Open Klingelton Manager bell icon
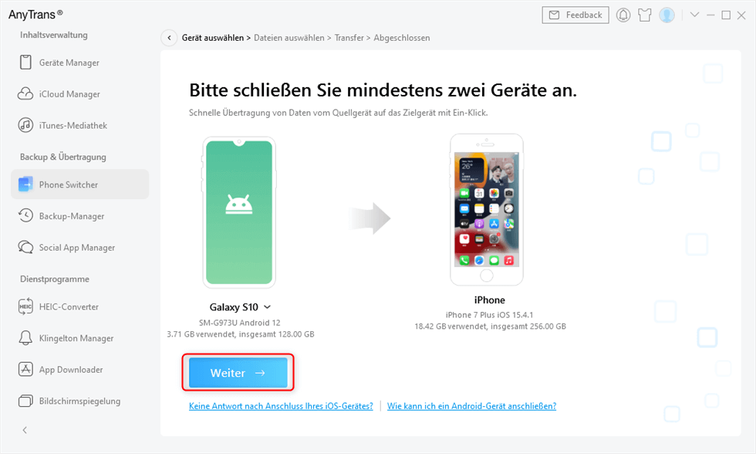Image resolution: width=756 pixels, height=454 pixels. tap(25, 337)
